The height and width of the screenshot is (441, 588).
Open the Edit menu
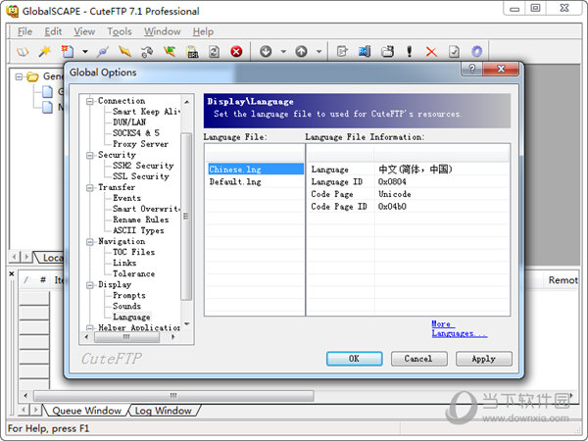(x=53, y=31)
